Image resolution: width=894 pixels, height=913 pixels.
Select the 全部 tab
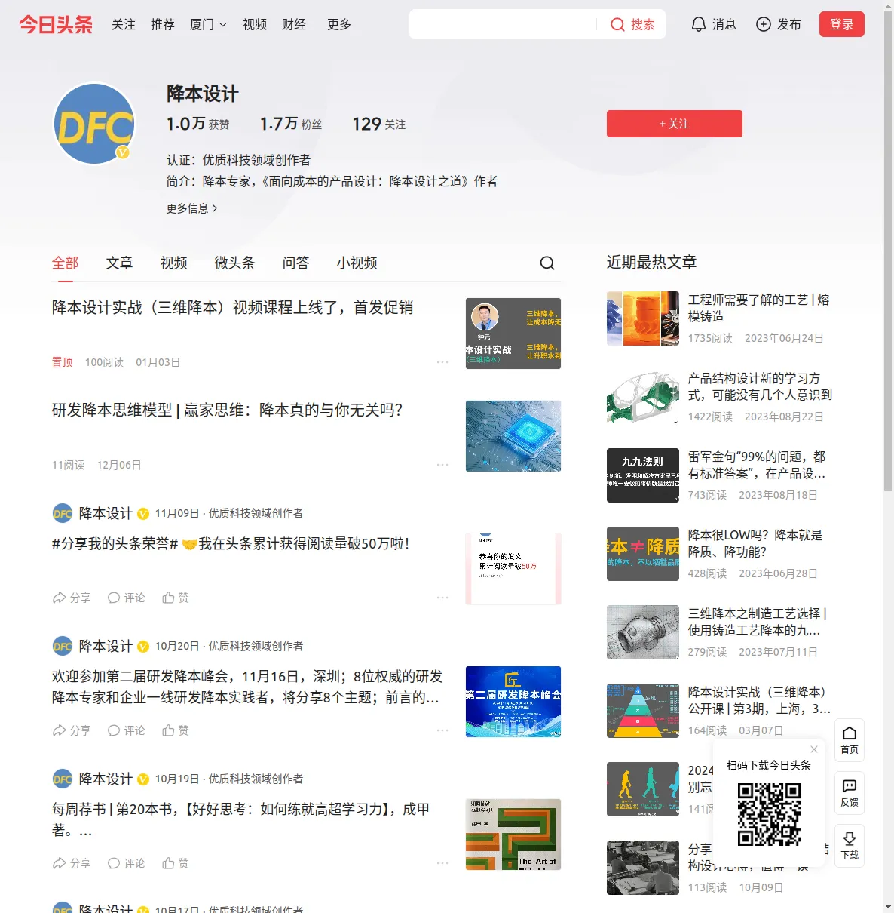pos(66,263)
